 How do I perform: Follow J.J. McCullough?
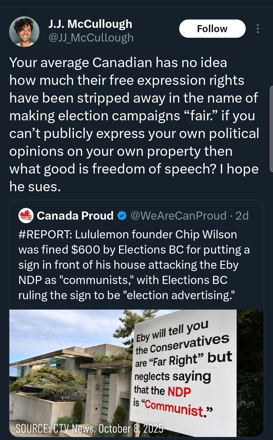coord(212,29)
